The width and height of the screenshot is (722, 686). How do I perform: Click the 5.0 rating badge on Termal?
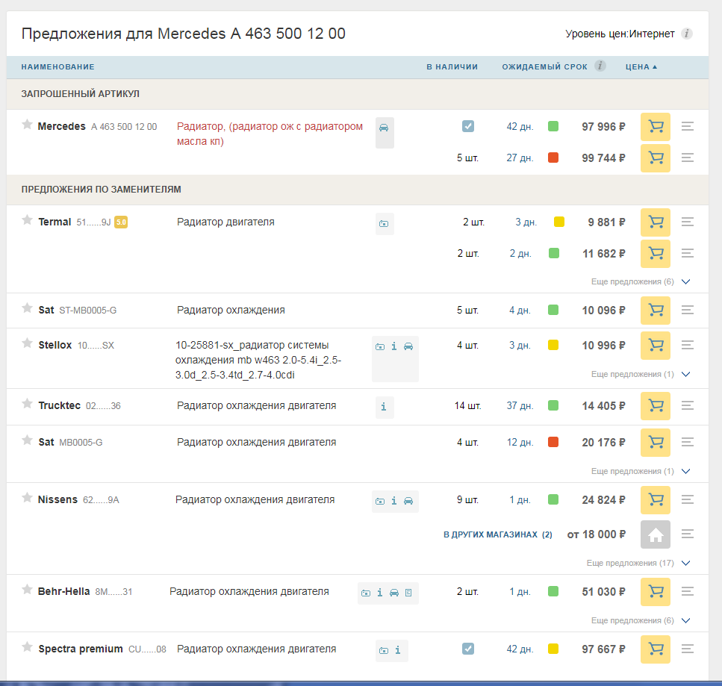point(121,222)
